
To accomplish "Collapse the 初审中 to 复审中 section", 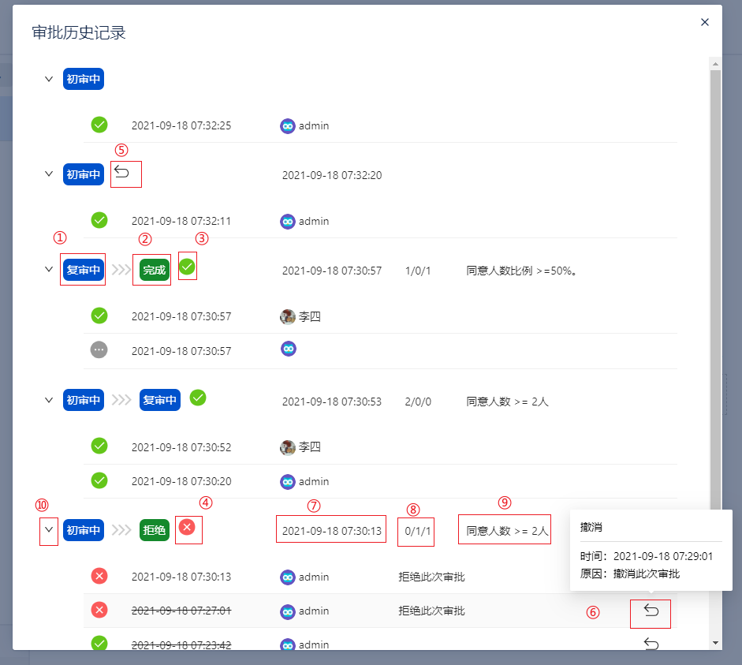I will click(49, 400).
